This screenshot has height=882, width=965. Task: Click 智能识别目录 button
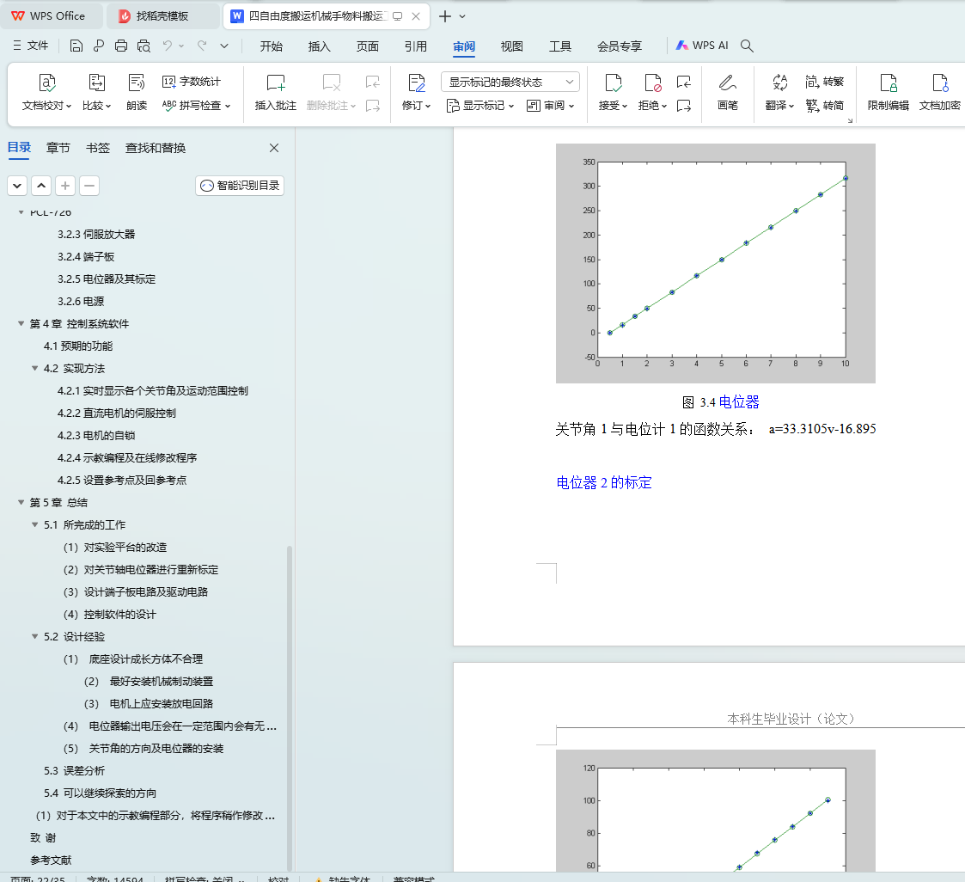(240, 186)
